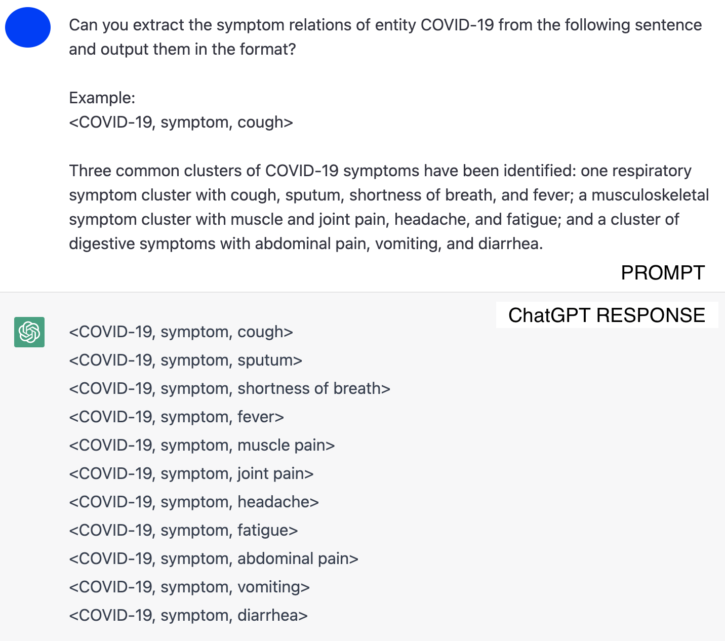Click the fatigue relation line
Viewport: 725px width, 641px height.
pos(183,531)
